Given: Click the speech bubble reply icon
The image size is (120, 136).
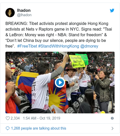Looking at the screenshot, I should point(7,128).
